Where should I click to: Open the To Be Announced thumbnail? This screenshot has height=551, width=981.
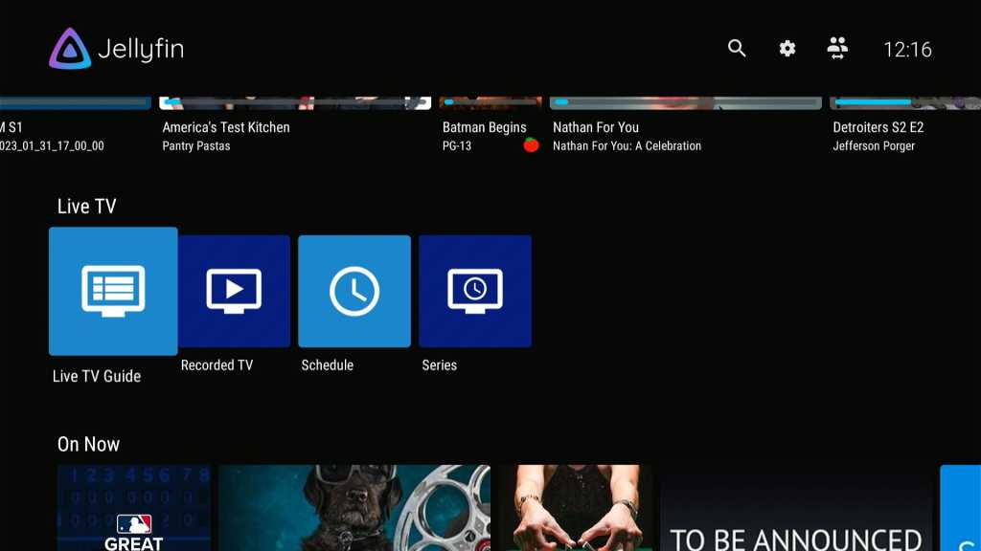tap(796, 508)
